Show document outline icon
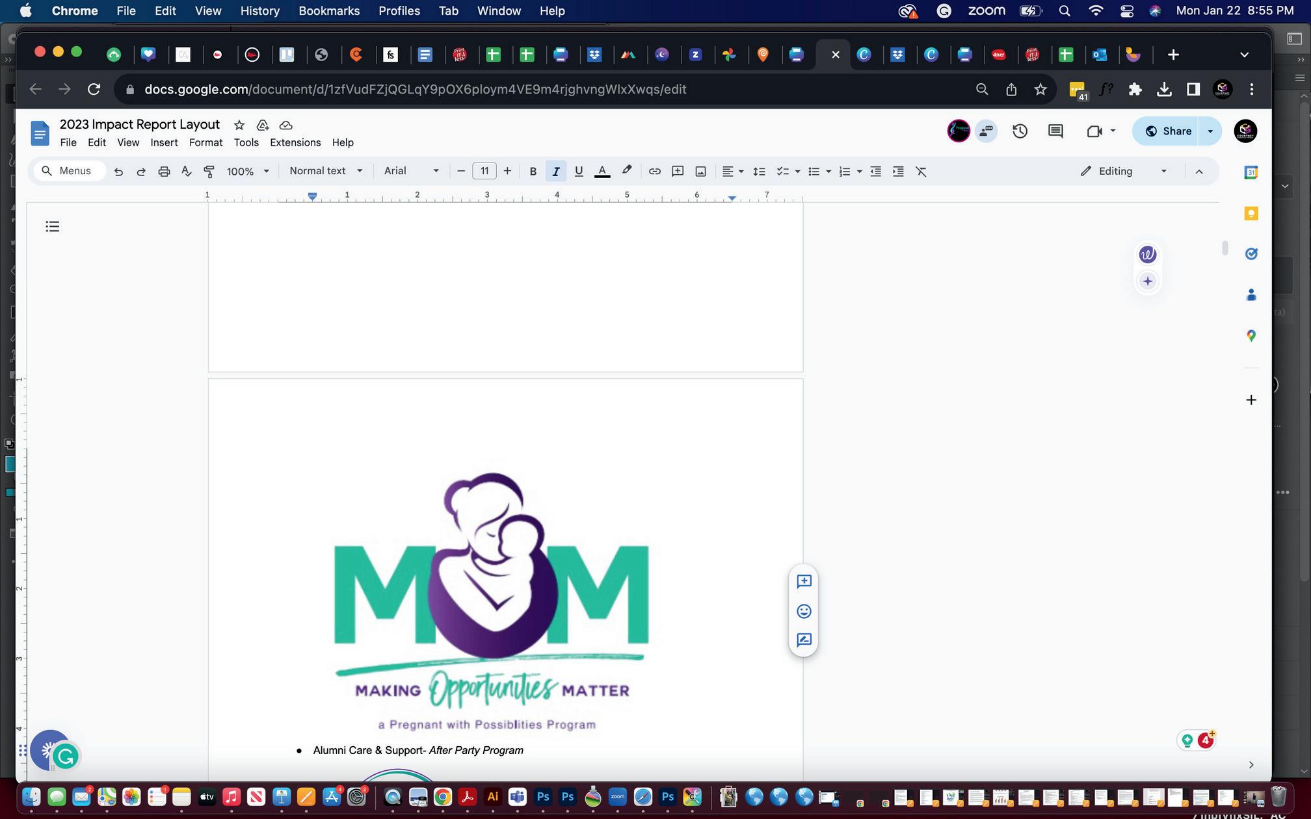Screen dimensions: 1311x819 pyautogui.click(x=53, y=226)
